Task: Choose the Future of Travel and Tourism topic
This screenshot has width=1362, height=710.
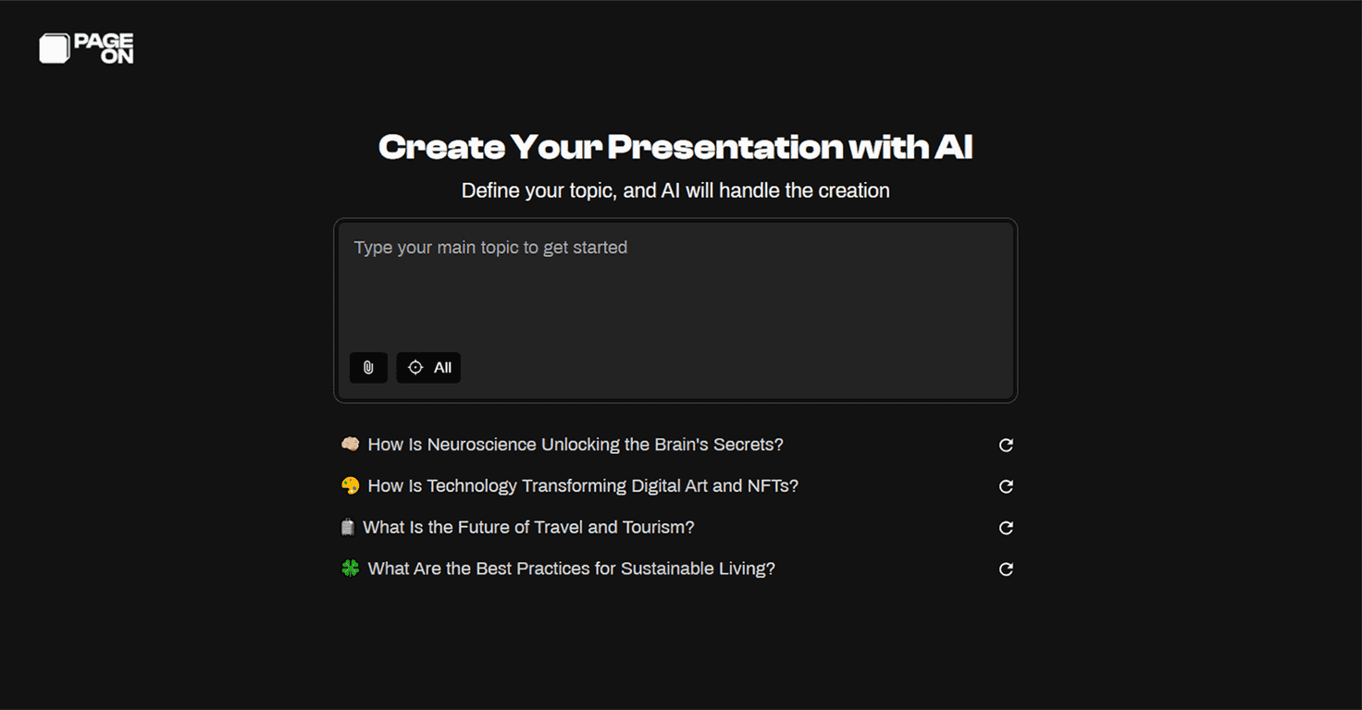Action: 528,527
